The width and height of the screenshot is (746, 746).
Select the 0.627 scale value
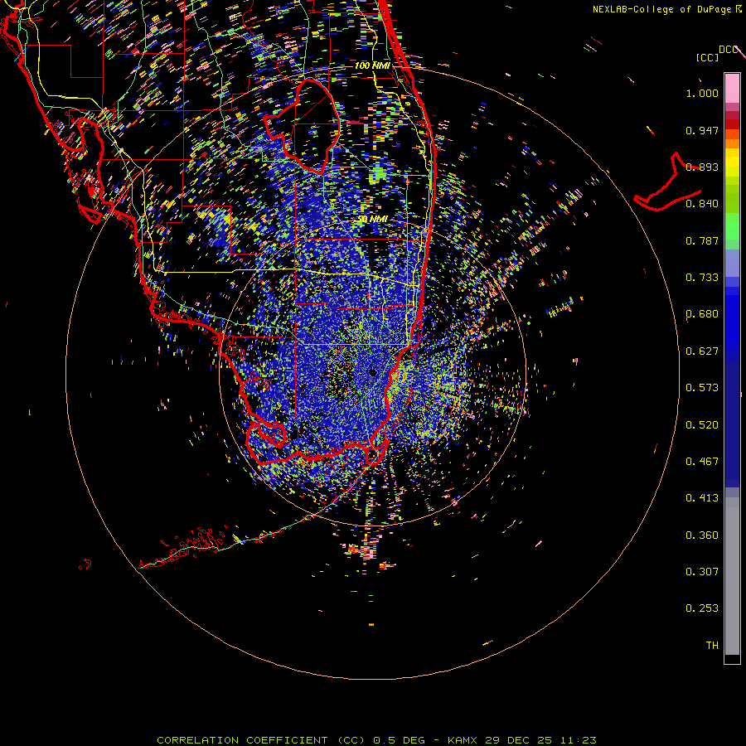tap(702, 351)
